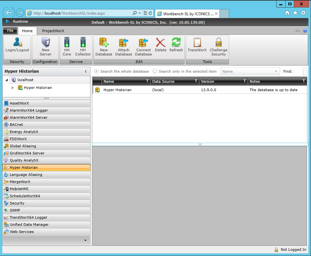Expand the Hyper Historian tree node
This screenshot has height=256, width=311.
tap(13, 88)
